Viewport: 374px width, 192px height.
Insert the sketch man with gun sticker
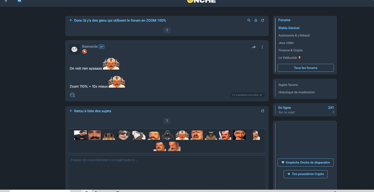click(x=139, y=135)
